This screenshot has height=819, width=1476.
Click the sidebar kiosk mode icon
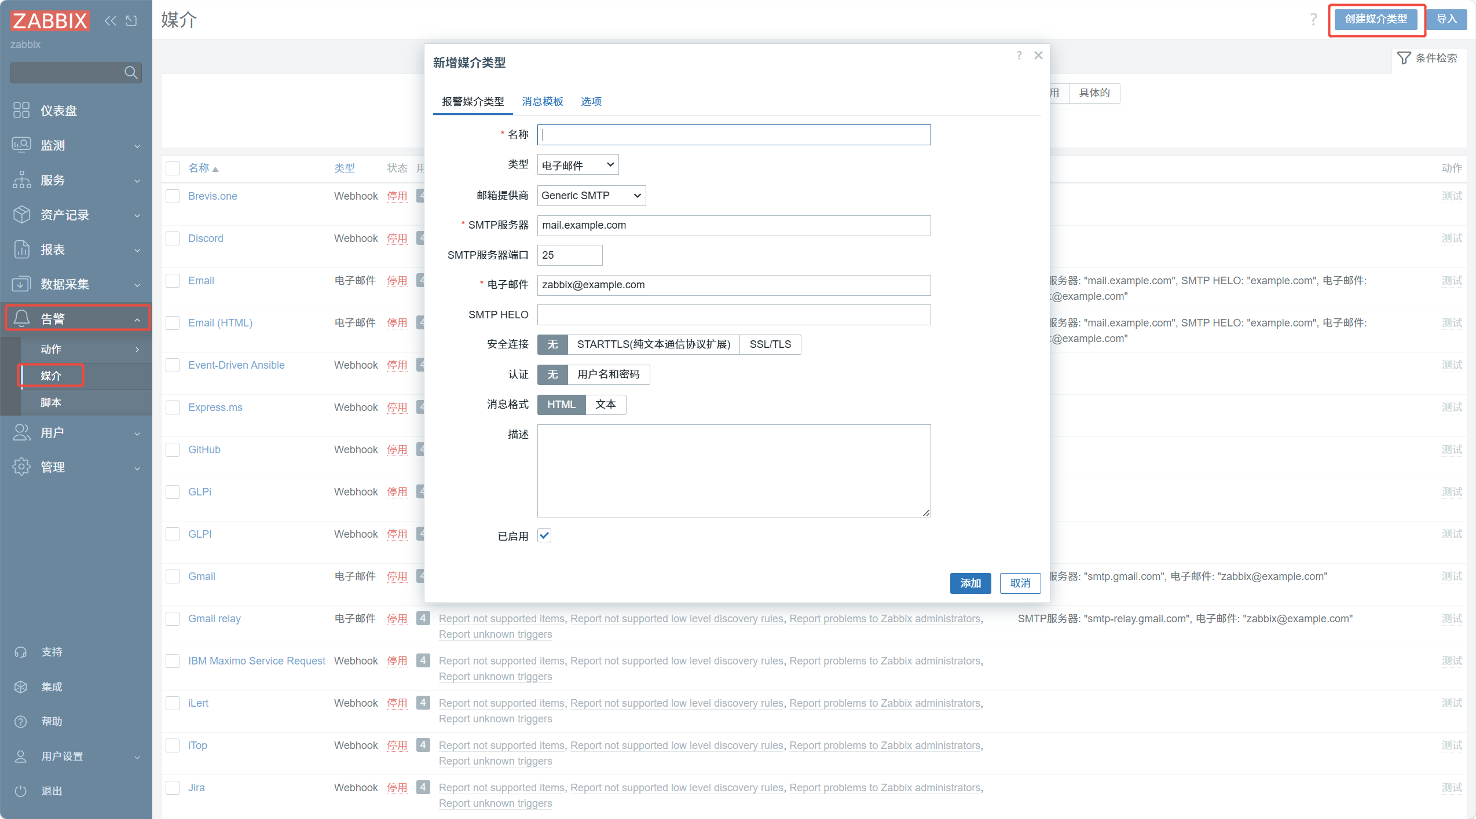(131, 21)
